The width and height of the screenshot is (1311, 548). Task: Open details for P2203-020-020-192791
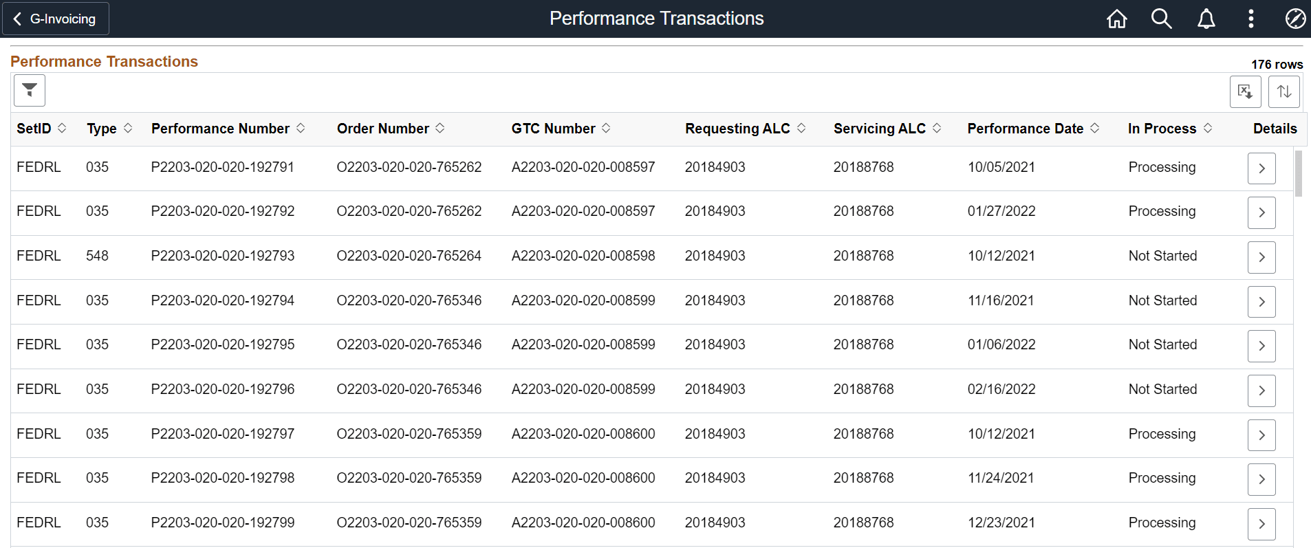coord(1261,168)
